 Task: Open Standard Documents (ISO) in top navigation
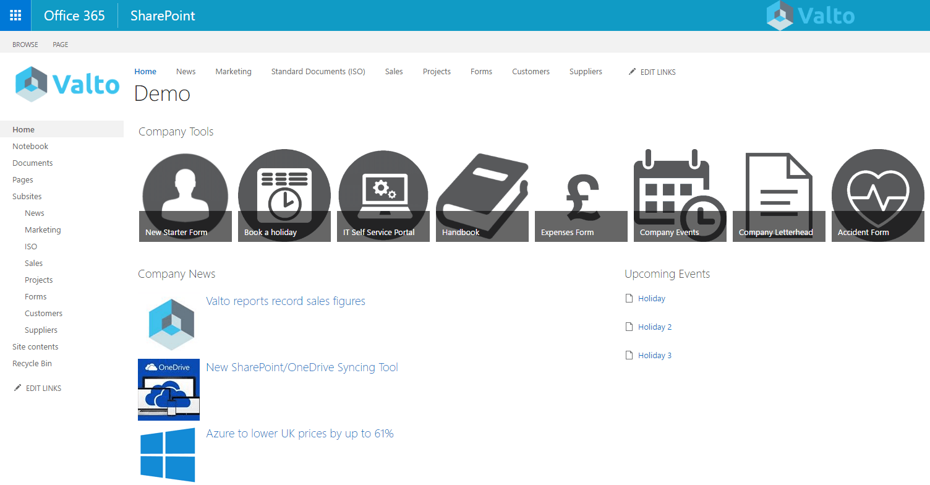(318, 72)
